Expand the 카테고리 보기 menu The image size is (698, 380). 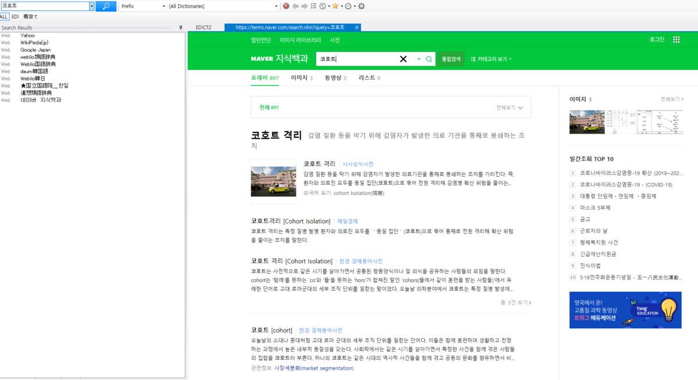(491, 59)
